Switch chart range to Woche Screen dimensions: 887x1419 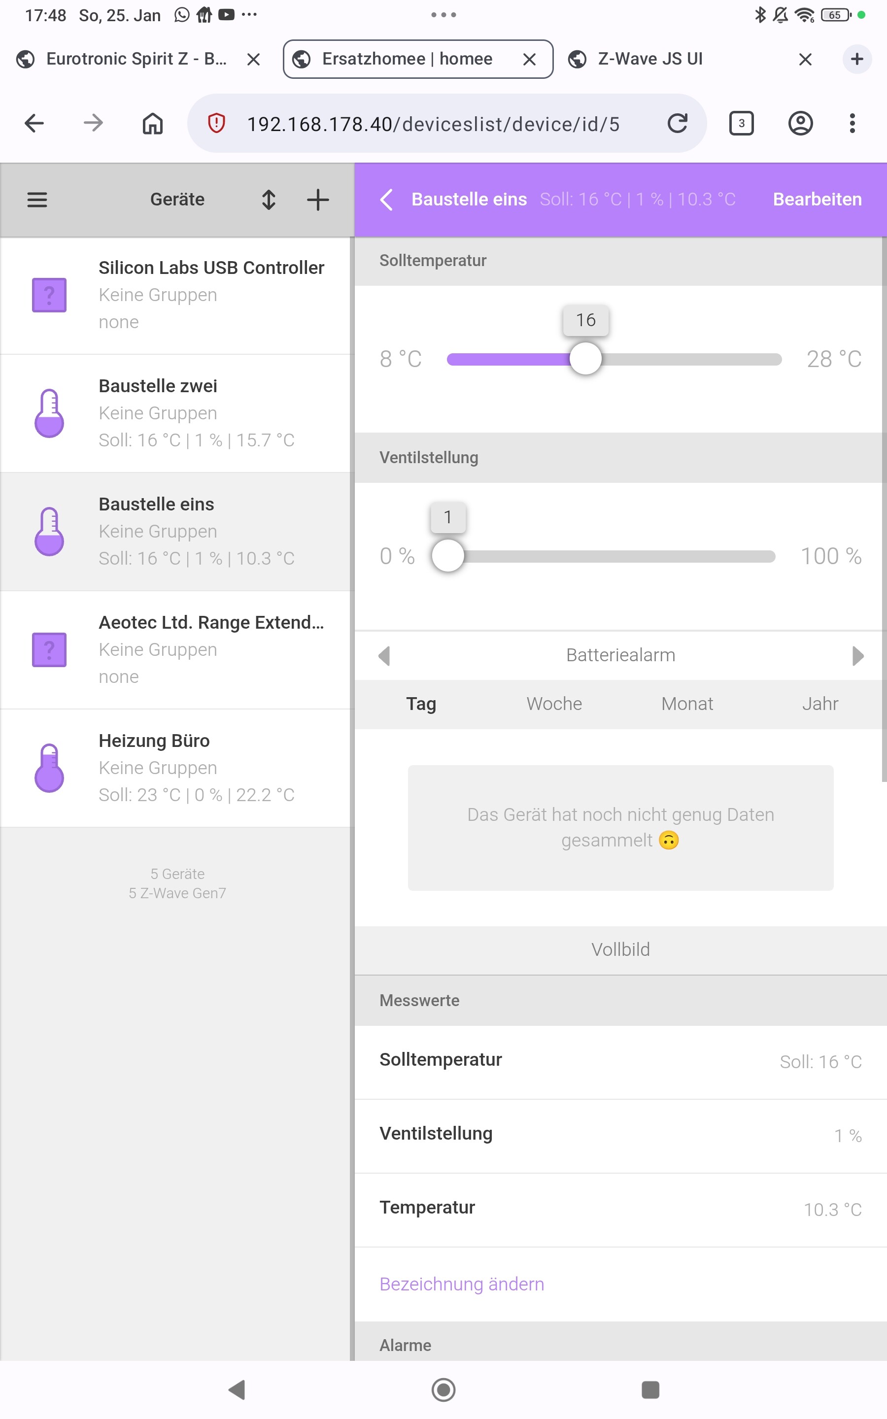[x=554, y=704]
